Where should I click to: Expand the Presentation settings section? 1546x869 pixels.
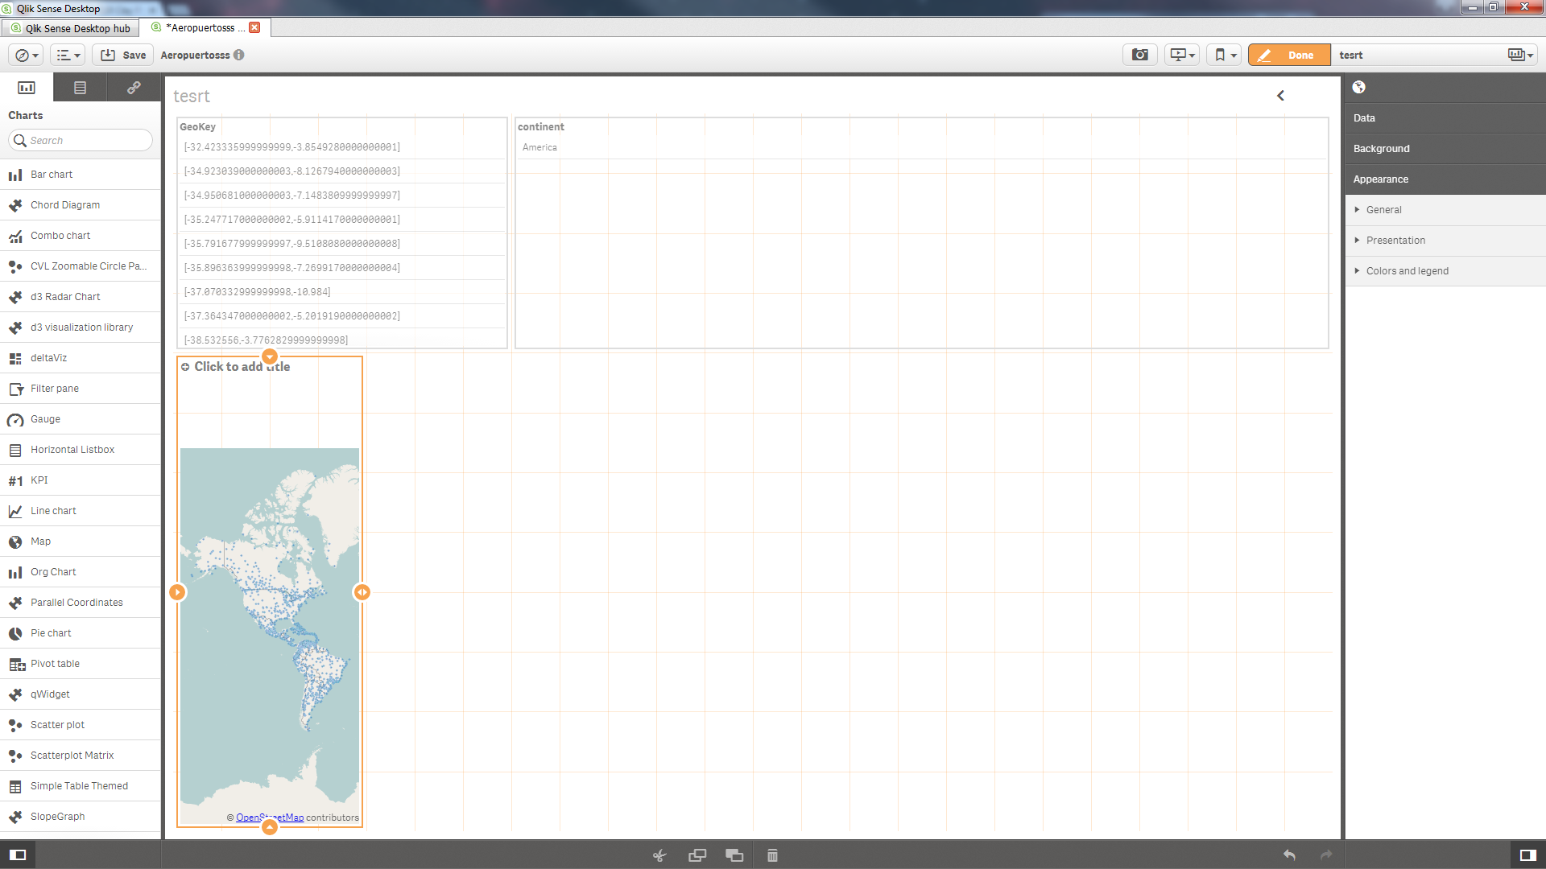pyautogui.click(x=1395, y=239)
